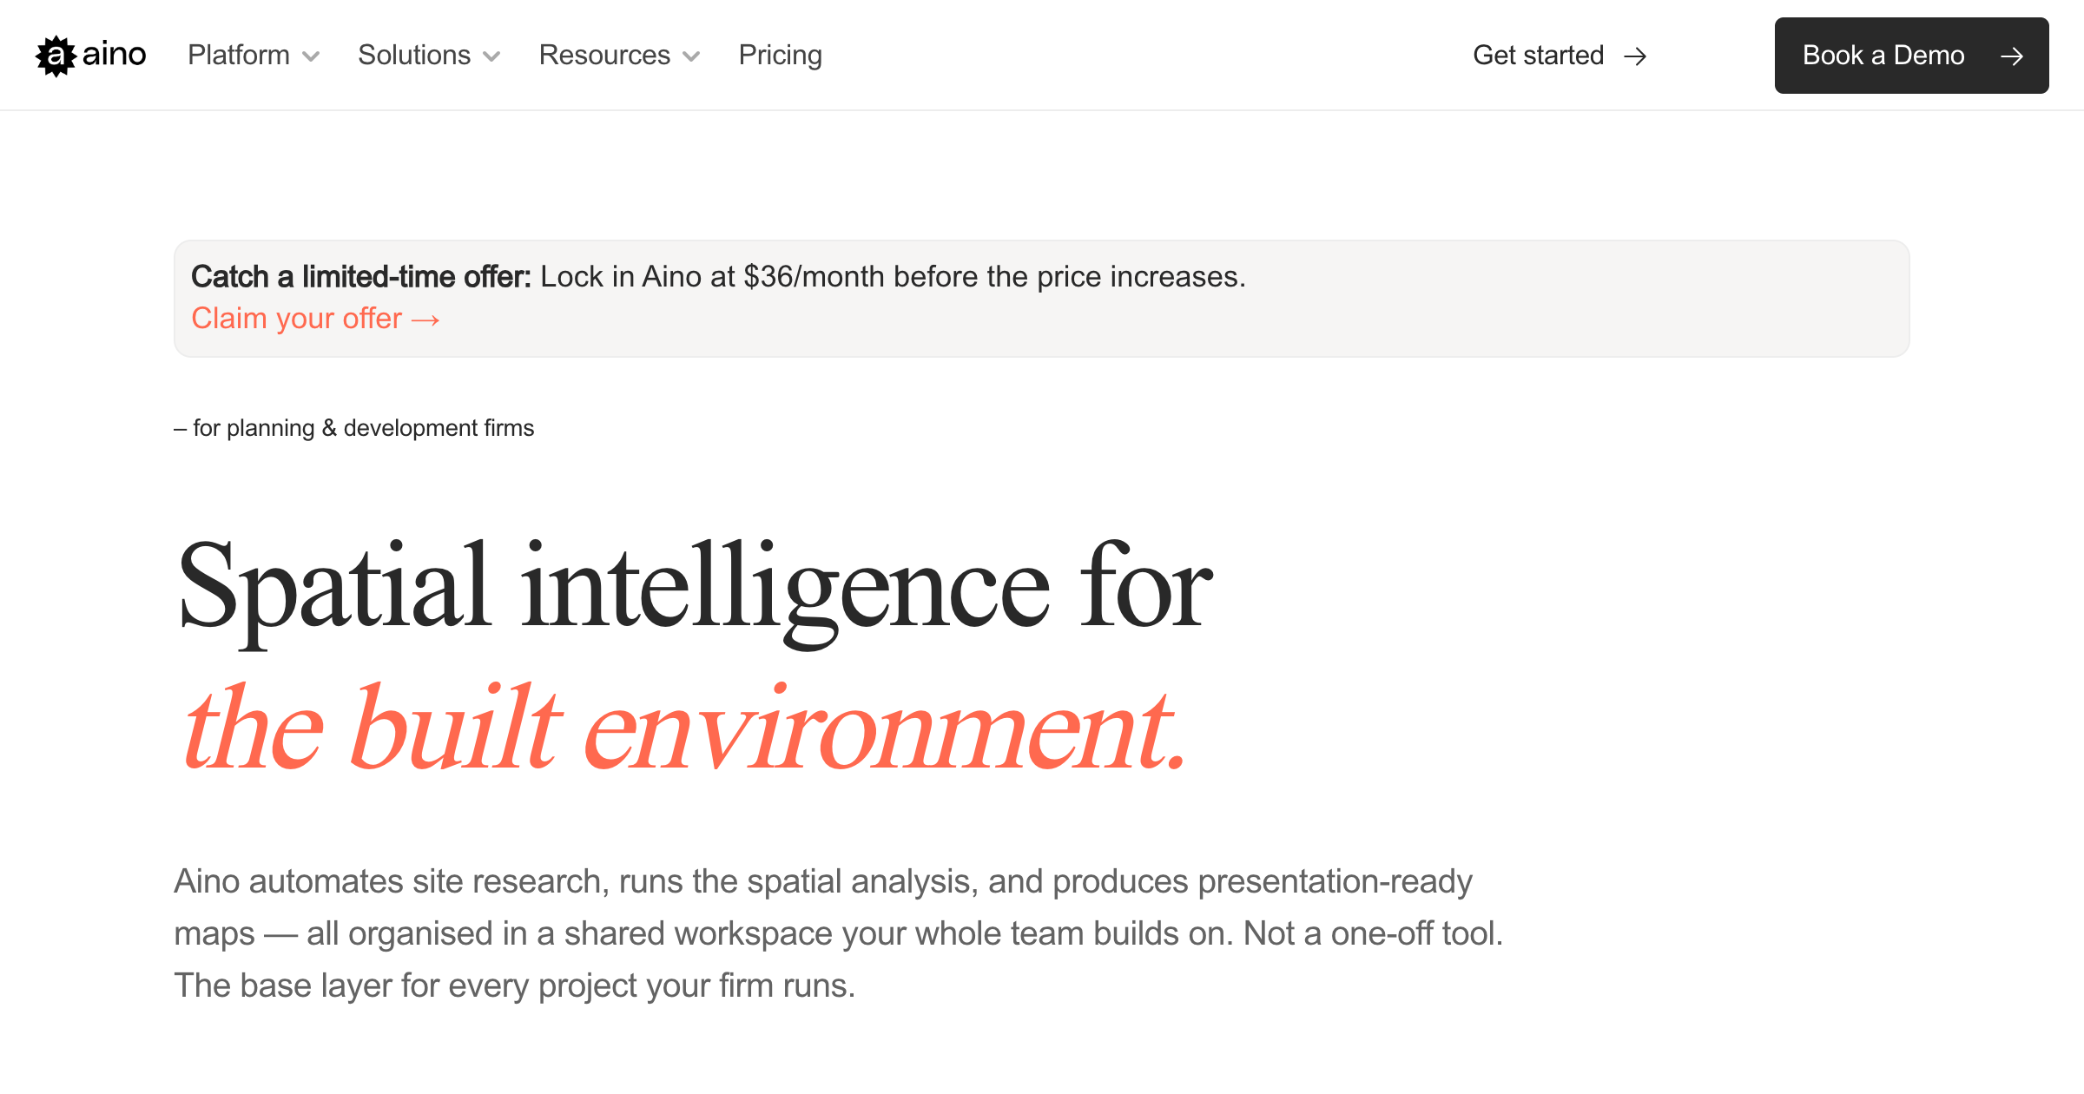Click the arrow icon after Get started
Viewport: 2084px width, 1094px height.
tap(1636, 56)
